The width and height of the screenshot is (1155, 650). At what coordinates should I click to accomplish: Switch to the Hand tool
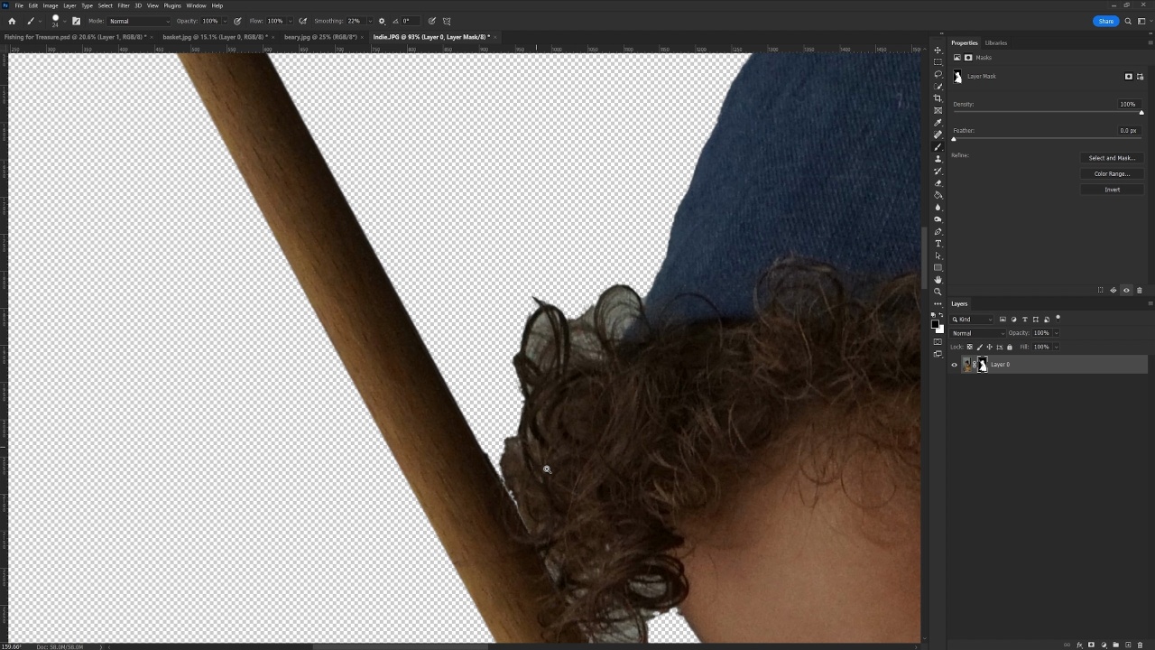pos(938,280)
